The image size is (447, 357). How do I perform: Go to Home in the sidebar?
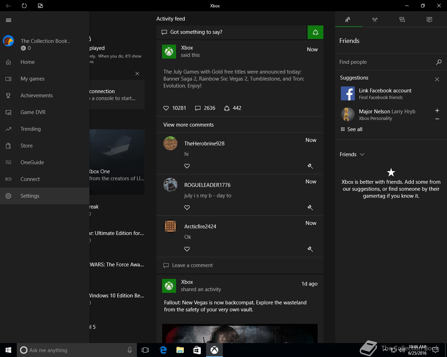(45, 62)
